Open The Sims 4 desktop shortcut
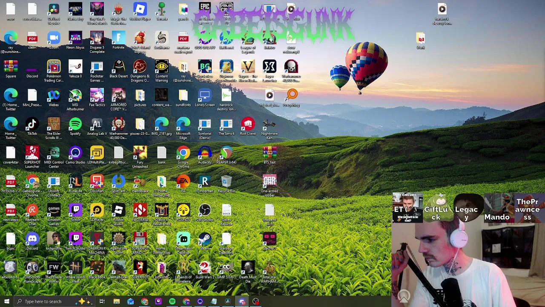 227,127
